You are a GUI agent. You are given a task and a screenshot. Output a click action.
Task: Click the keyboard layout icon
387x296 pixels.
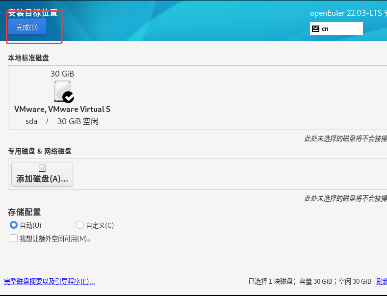point(315,28)
